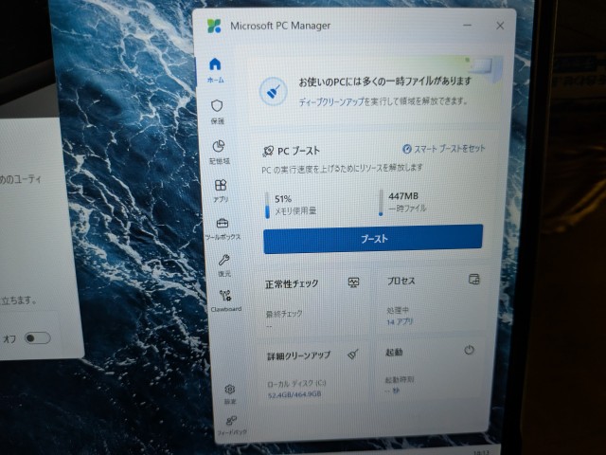Open the Clawboard sidebar icon
606x455 pixels.
point(225,300)
